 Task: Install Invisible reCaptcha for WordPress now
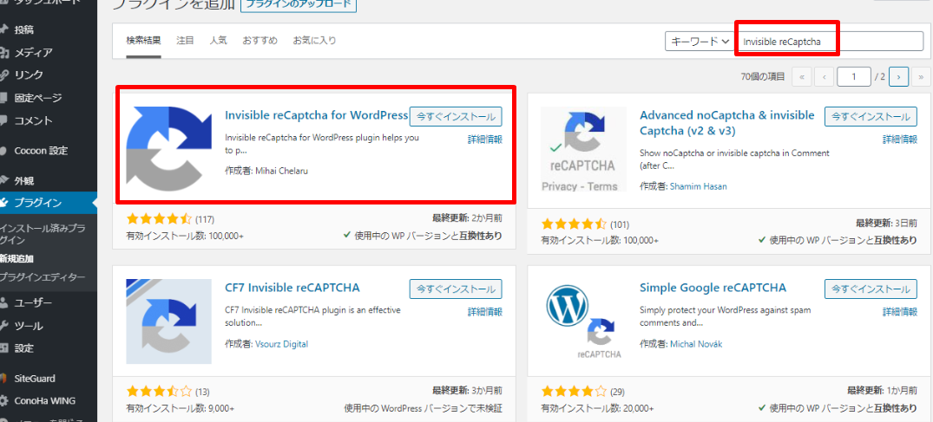456,116
